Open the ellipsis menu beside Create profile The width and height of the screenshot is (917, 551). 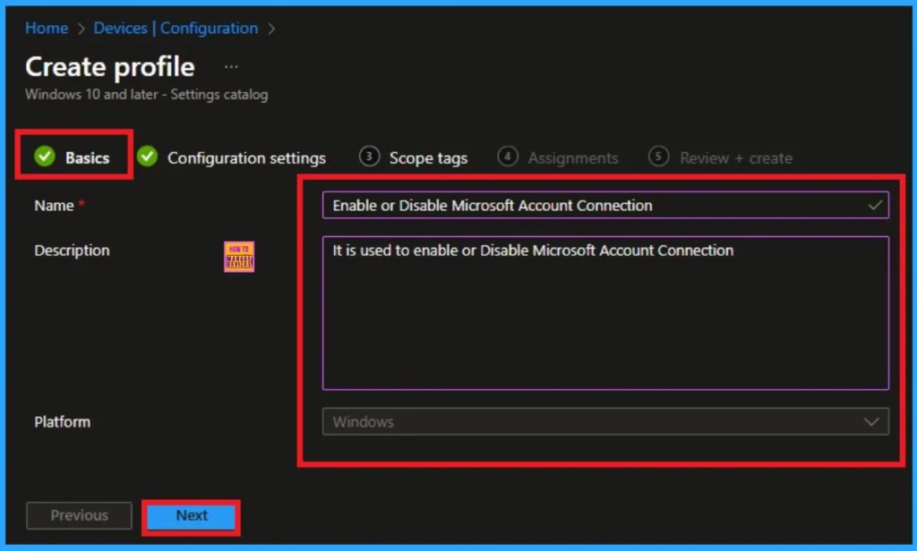[231, 66]
